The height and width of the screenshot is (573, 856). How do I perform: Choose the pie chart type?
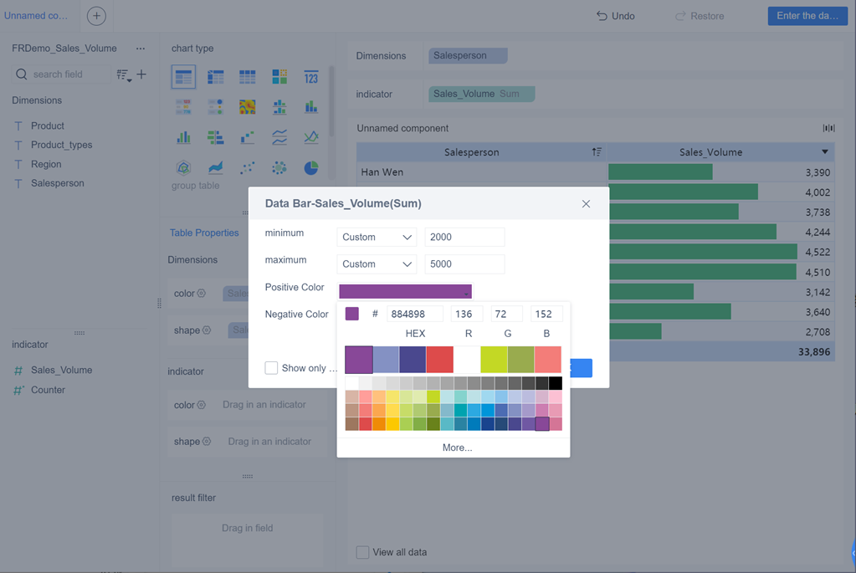click(311, 167)
